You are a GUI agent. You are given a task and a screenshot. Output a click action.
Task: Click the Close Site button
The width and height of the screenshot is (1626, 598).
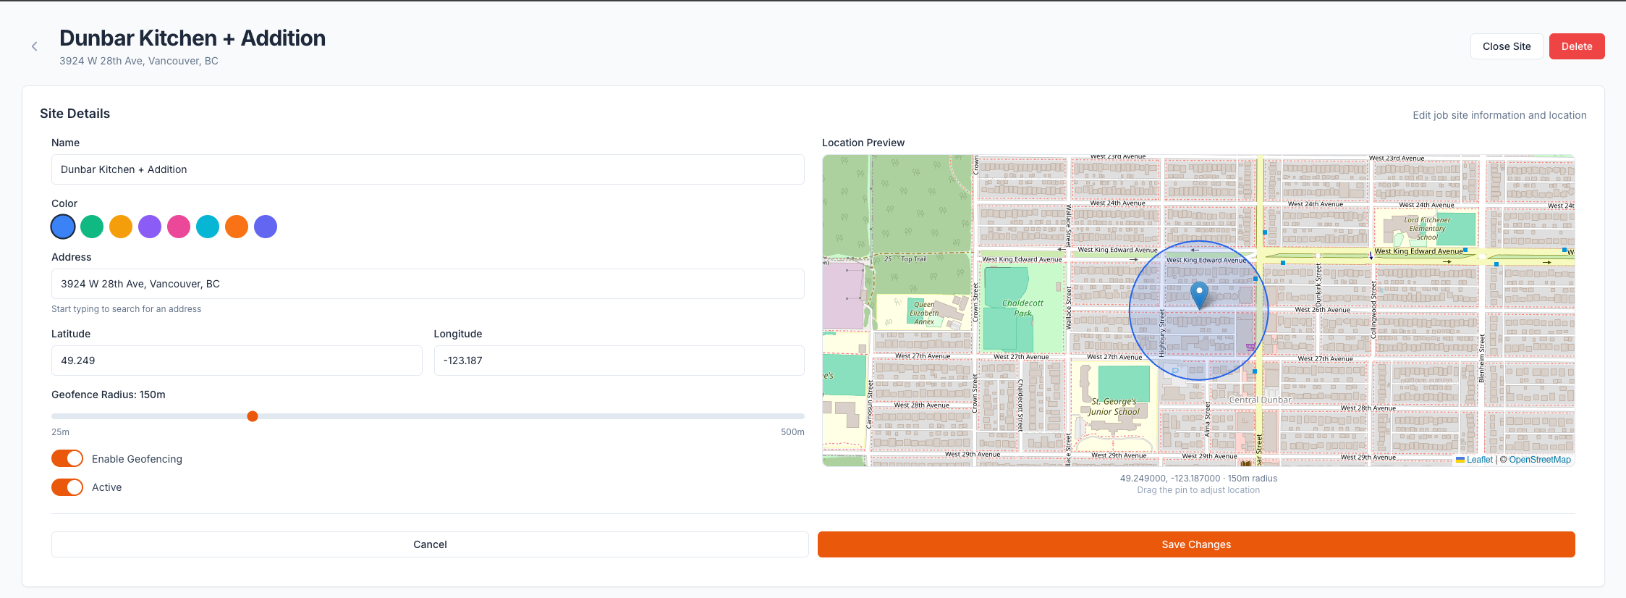click(x=1506, y=46)
